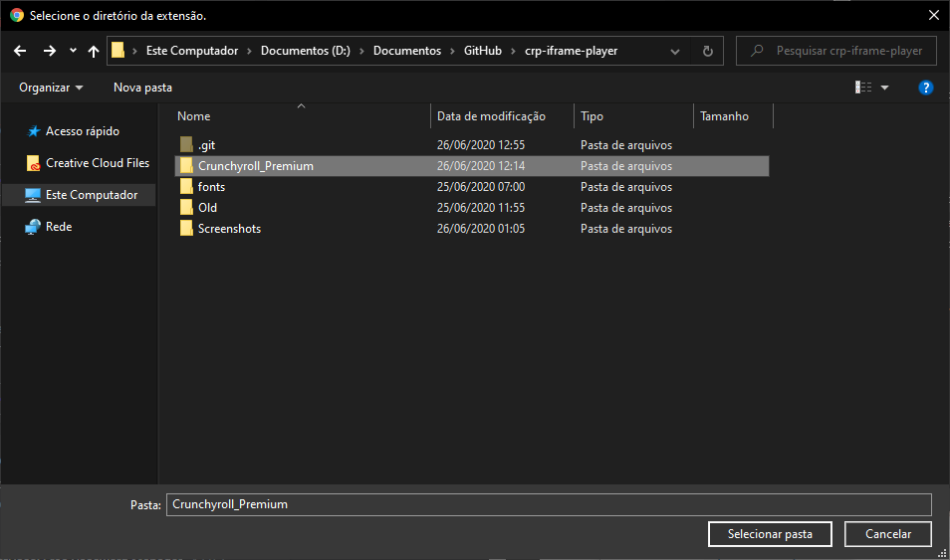Confirm with 'Selecionar pasta' button

pos(770,534)
